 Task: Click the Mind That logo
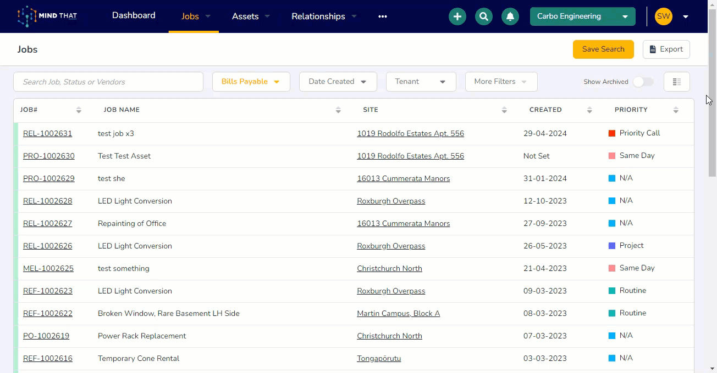[47, 16]
